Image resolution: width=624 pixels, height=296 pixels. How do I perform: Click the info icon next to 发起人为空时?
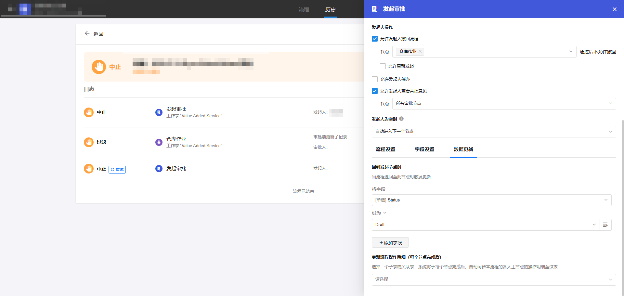coord(401,119)
